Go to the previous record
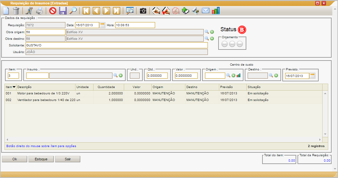The height and width of the screenshot is (178, 338). (x=96, y=10)
